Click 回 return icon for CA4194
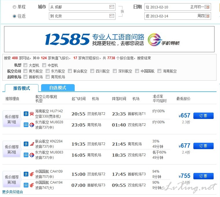This screenshot has height=197, width=220. (26, 185)
